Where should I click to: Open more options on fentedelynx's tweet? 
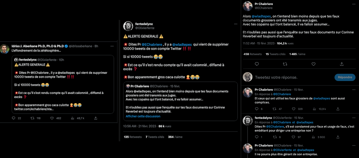click(x=236, y=24)
